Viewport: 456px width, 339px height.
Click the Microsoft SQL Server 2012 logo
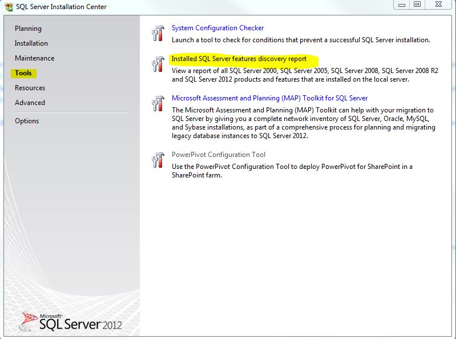(x=72, y=322)
